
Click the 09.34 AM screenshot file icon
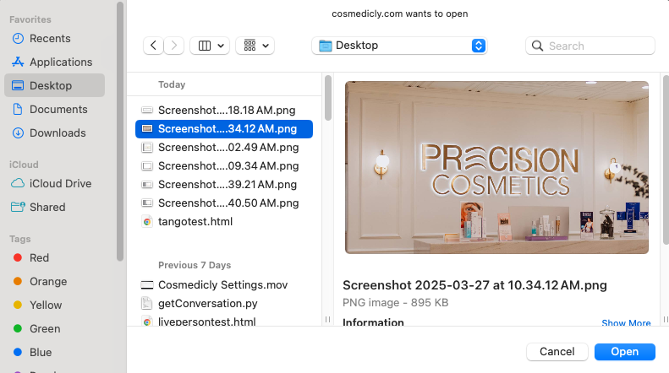coord(147,166)
